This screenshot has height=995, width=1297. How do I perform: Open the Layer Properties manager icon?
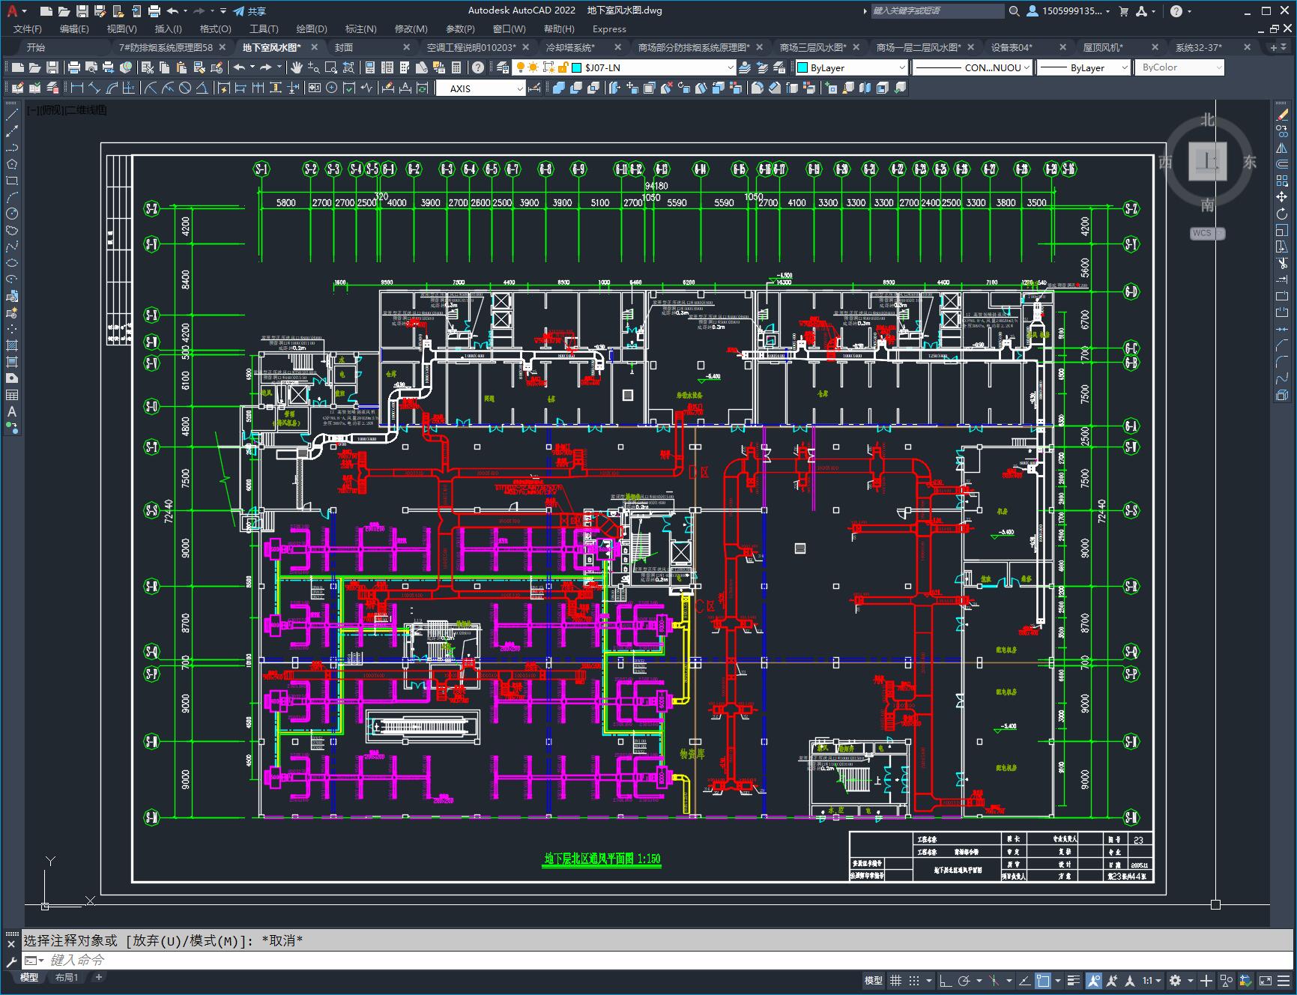[x=503, y=67]
